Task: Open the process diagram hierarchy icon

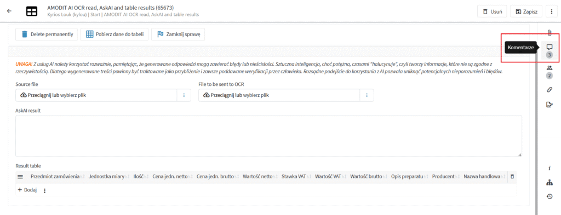Action: click(549, 183)
